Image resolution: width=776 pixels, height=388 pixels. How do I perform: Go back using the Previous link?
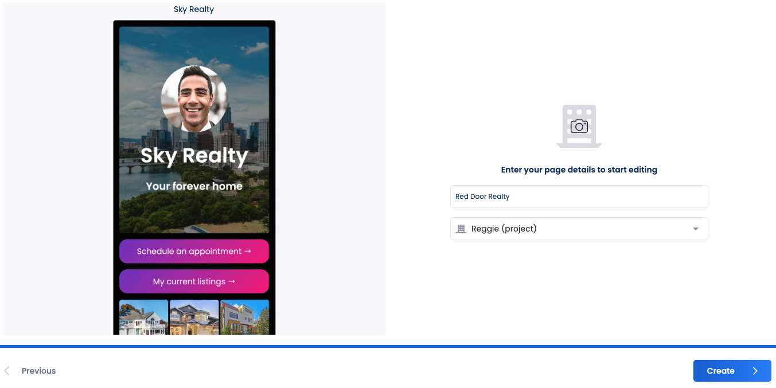[38, 370]
